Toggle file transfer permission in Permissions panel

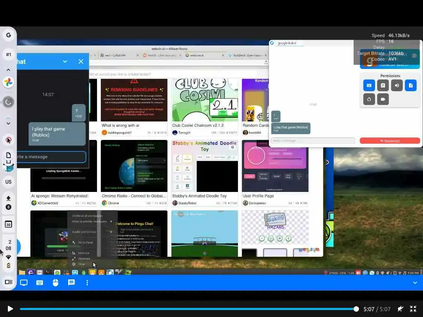(411, 85)
